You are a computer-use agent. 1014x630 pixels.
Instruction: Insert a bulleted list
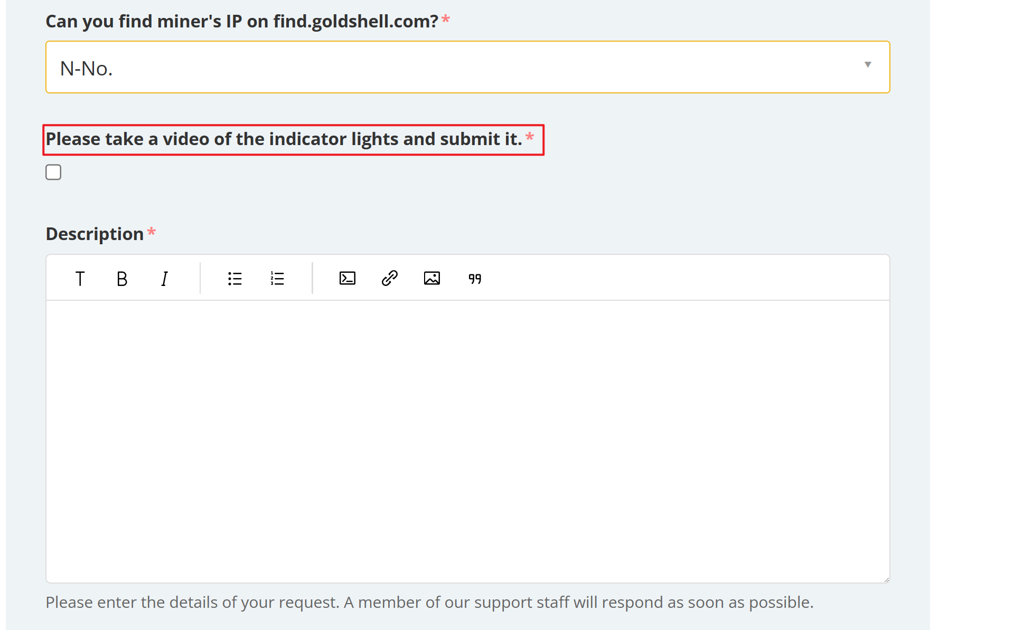tap(234, 278)
